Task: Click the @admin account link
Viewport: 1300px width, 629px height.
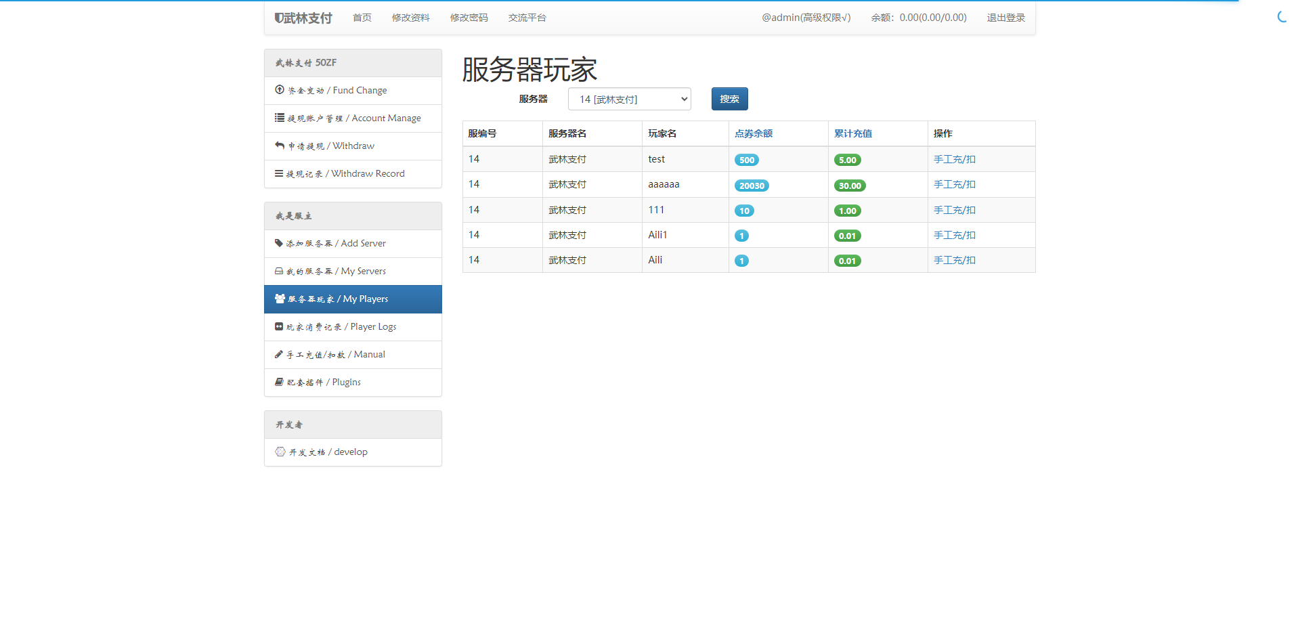Action: [x=806, y=18]
